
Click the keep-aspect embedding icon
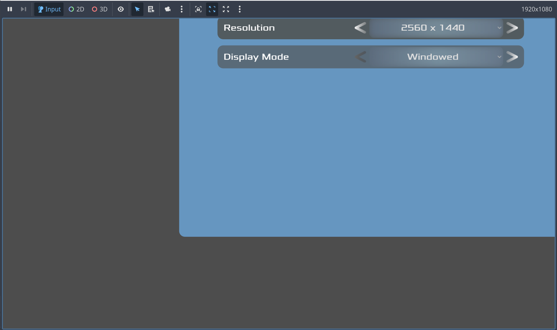pyautogui.click(x=212, y=9)
